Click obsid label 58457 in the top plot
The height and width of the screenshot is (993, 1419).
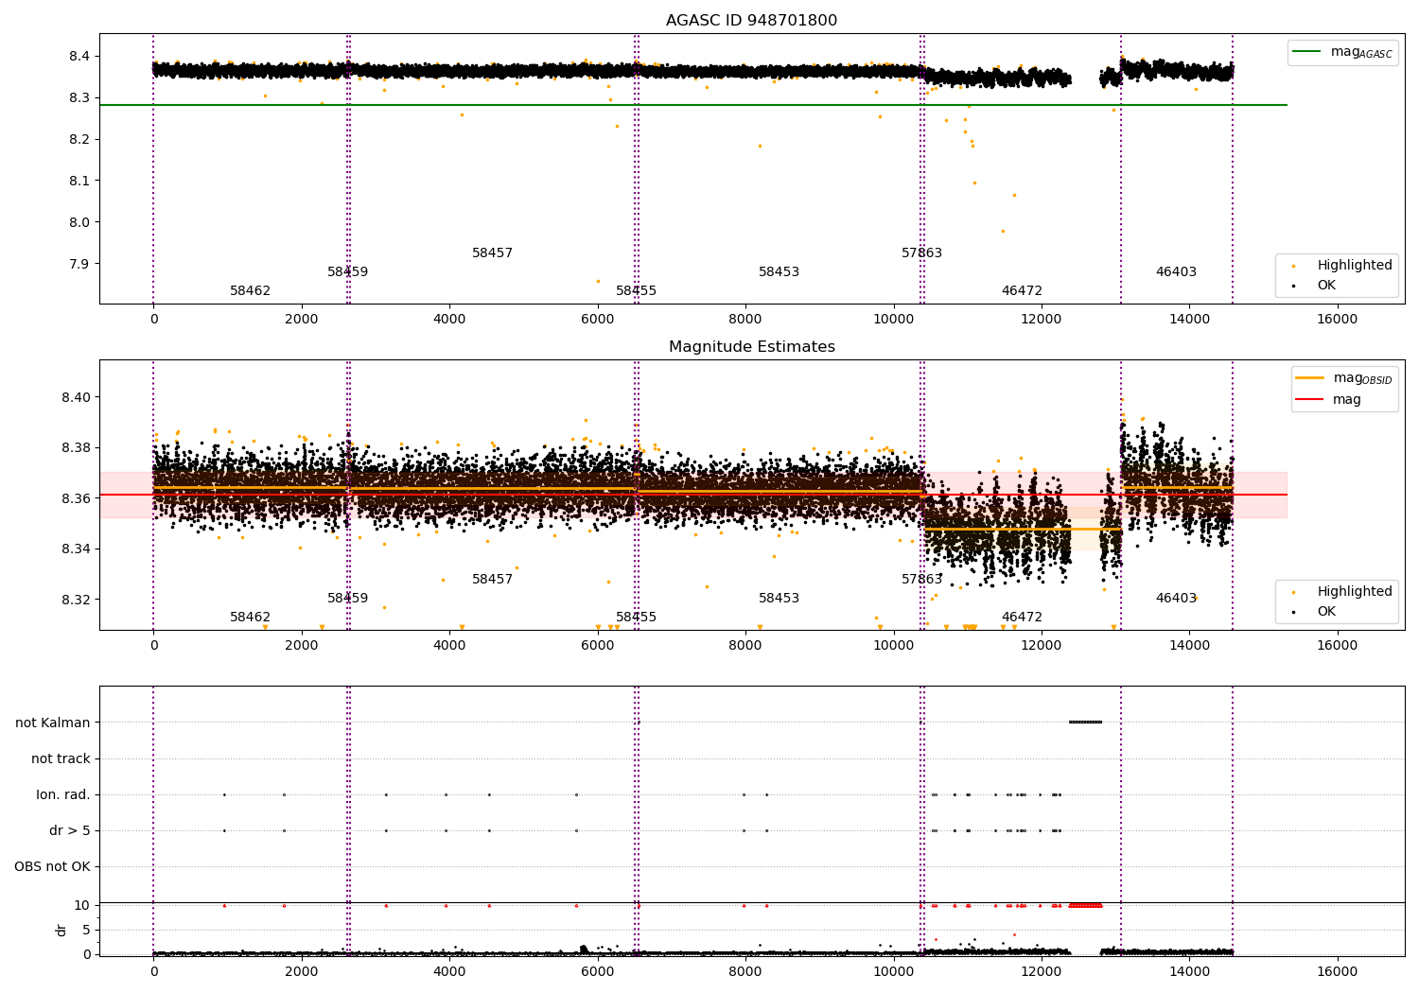(x=492, y=253)
